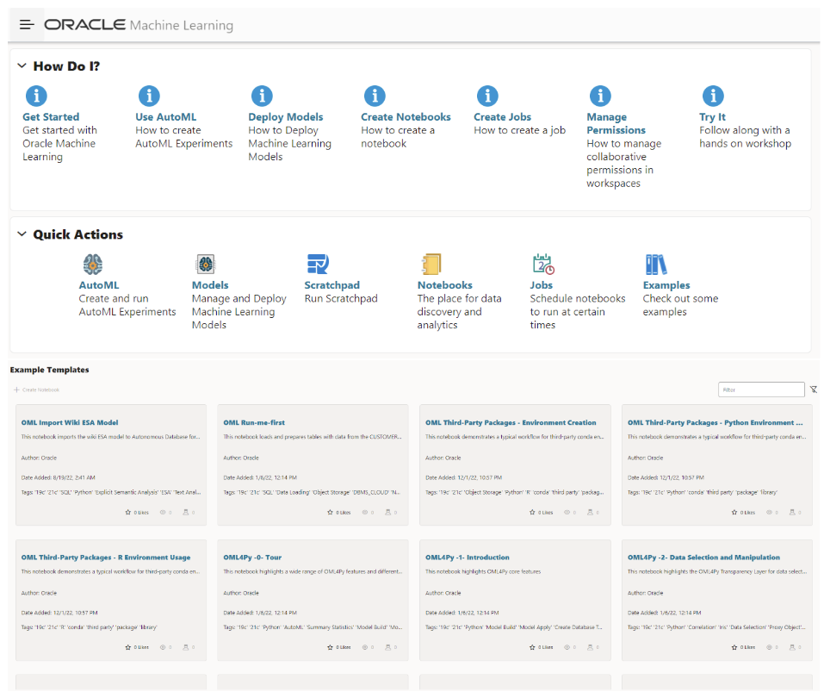Go to Models from Quick Actions label
Screen dimensions: 824x698
210,285
